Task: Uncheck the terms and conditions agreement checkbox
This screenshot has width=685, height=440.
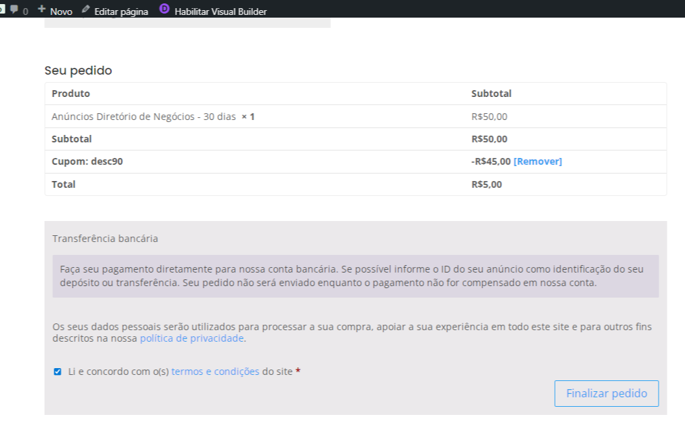Action: tap(58, 372)
